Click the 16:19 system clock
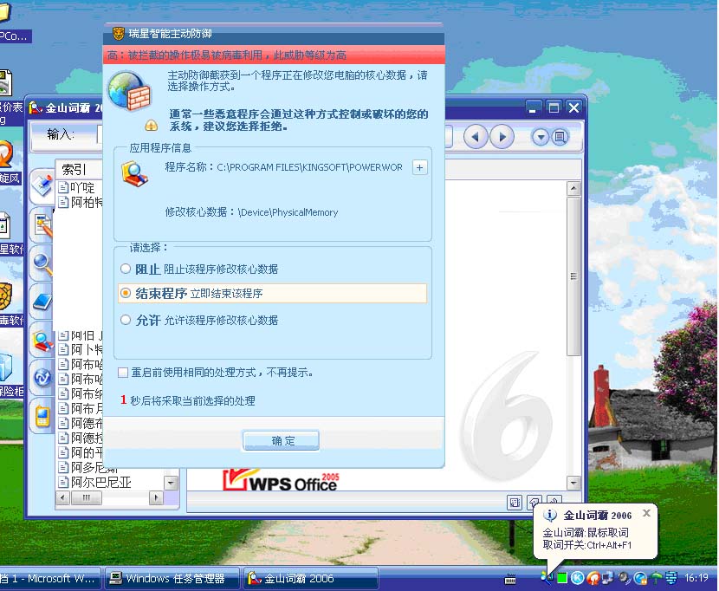 [696, 578]
